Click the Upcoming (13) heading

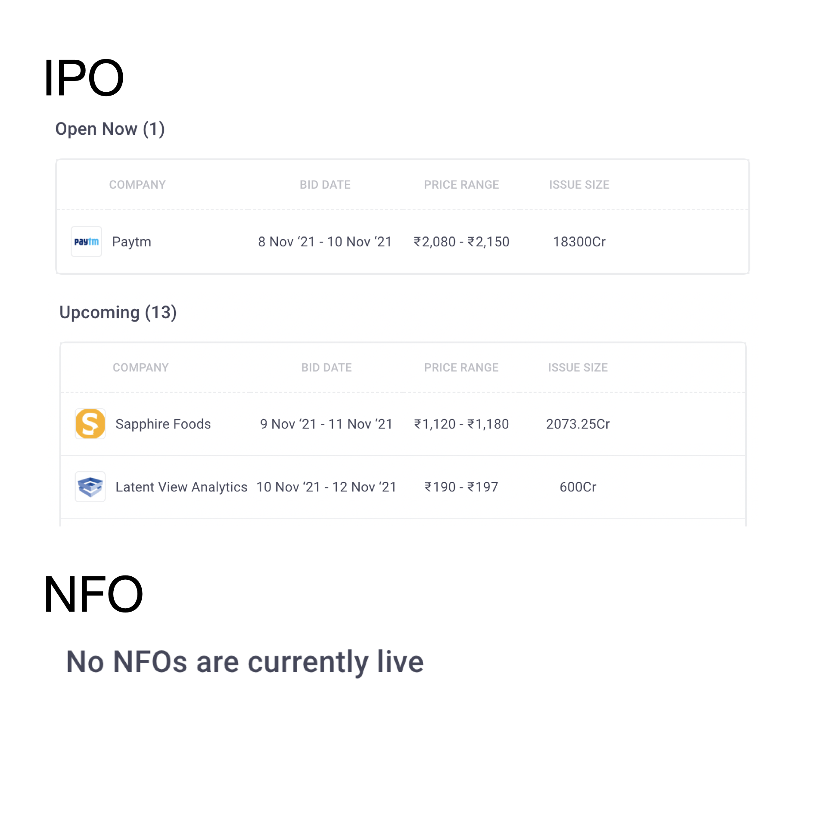pos(118,312)
